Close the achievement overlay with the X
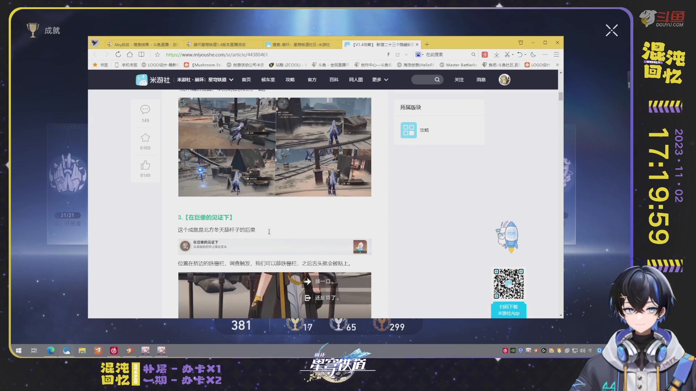This screenshot has height=391, width=696. click(612, 30)
